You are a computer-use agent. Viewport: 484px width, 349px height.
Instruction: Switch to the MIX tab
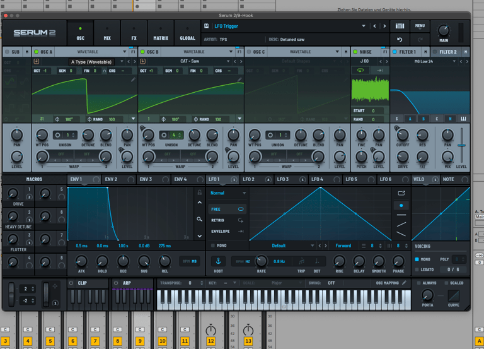coord(107,33)
